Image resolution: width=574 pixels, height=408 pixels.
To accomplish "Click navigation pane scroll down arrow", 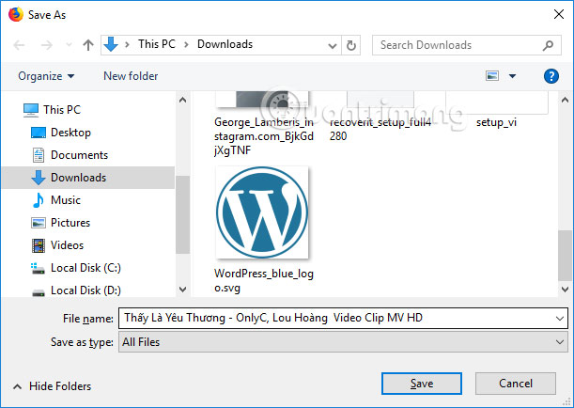I will [182, 290].
